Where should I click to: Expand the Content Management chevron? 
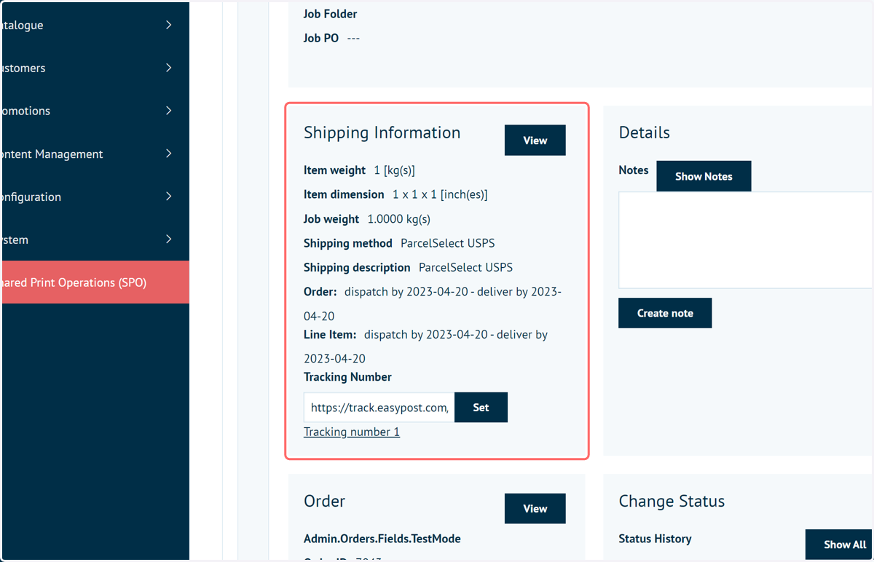[x=168, y=154]
